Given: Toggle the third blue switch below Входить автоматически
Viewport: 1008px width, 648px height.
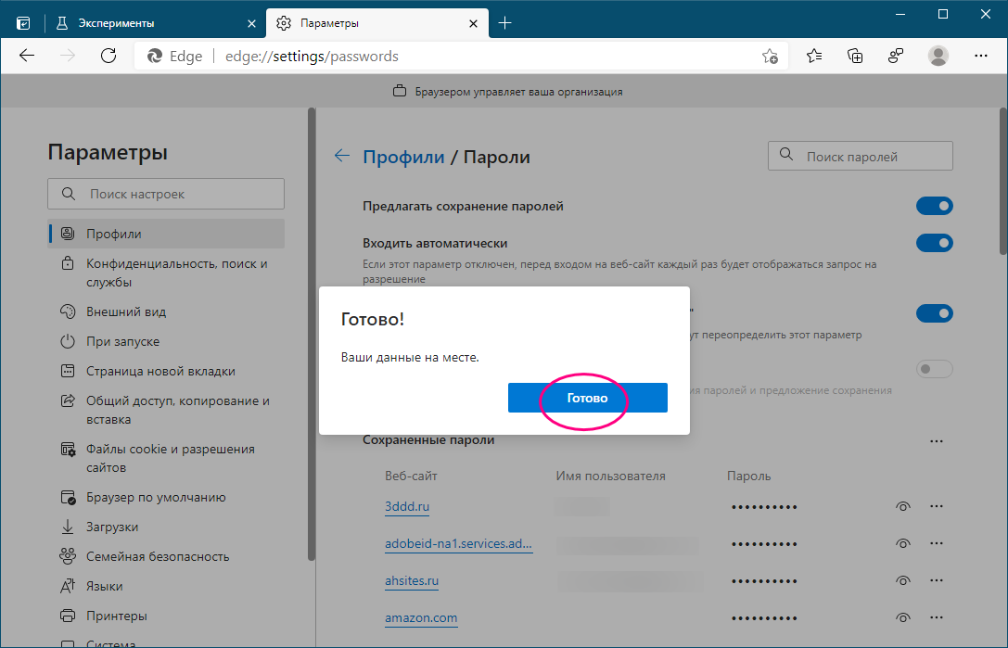Looking at the screenshot, I should pyautogui.click(x=934, y=313).
